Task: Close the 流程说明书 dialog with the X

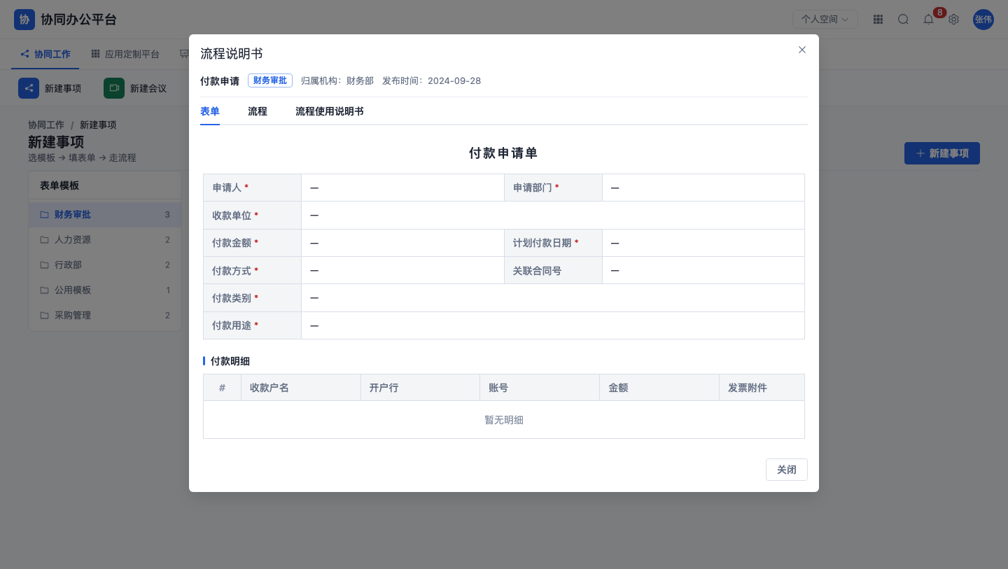Action: [x=802, y=50]
